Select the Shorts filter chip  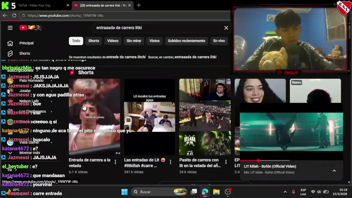(94, 41)
